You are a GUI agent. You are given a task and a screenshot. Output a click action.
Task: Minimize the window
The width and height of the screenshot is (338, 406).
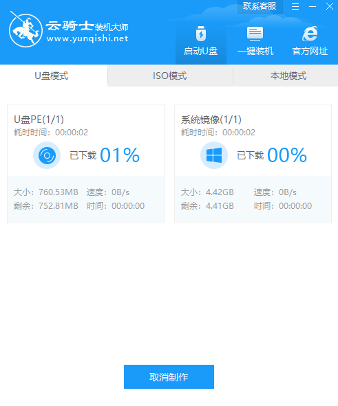click(313, 6)
